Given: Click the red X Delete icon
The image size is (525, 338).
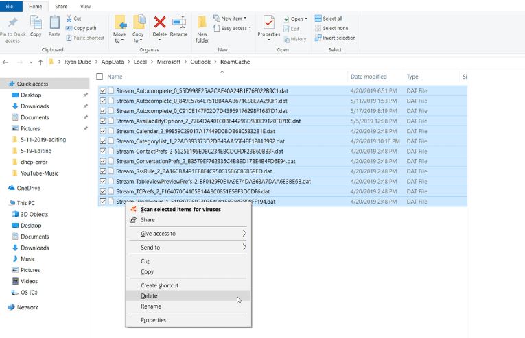Looking at the screenshot, I should pyautogui.click(x=160, y=23).
